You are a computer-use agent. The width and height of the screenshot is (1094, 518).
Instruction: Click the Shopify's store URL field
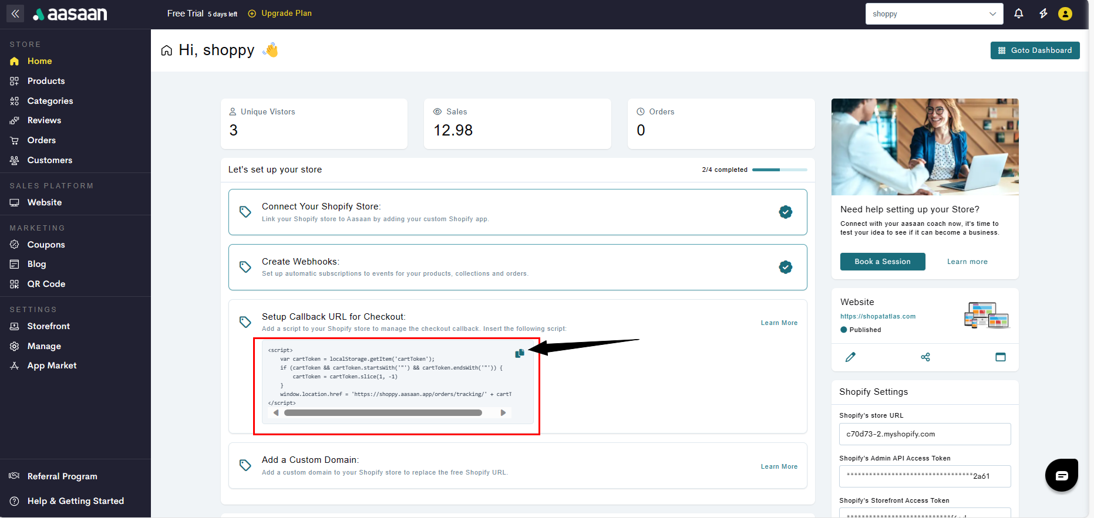click(x=925, y=434)
